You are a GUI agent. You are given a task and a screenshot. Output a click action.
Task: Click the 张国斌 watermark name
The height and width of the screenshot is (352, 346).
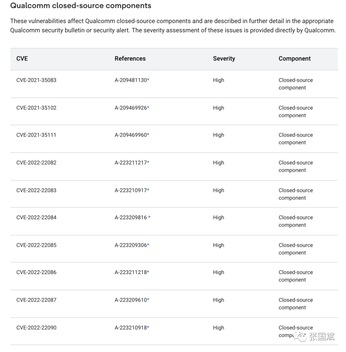(x=322, y=336)
